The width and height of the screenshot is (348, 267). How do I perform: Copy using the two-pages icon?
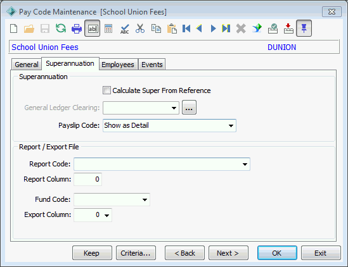coord(156,28)
